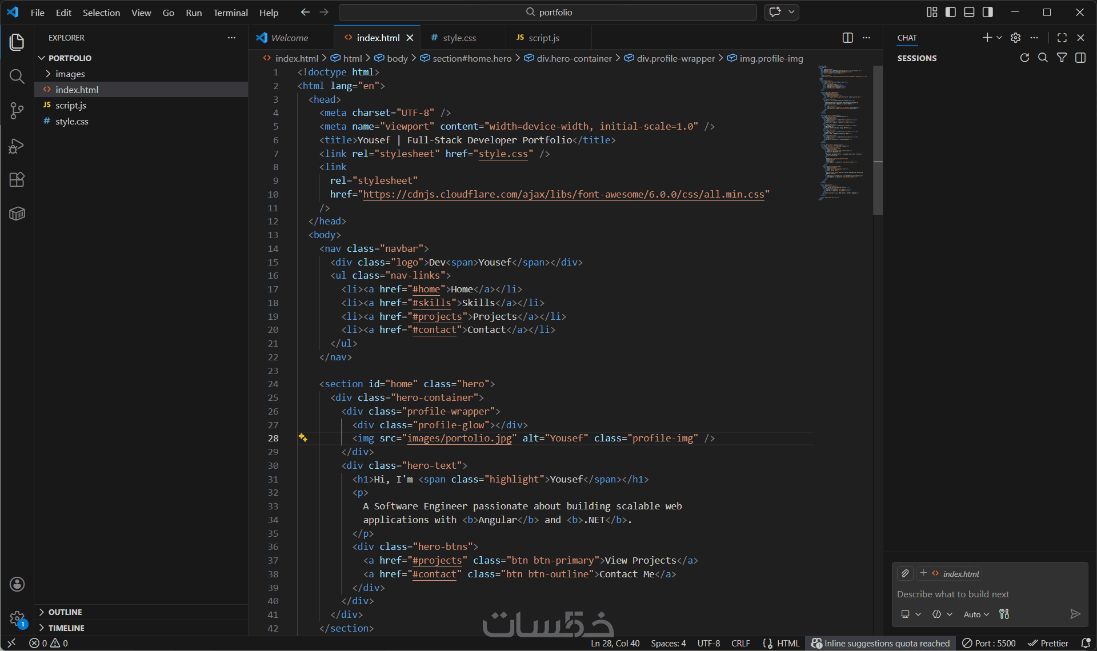Click the code action lightbulb on line 28

(303, 438)
